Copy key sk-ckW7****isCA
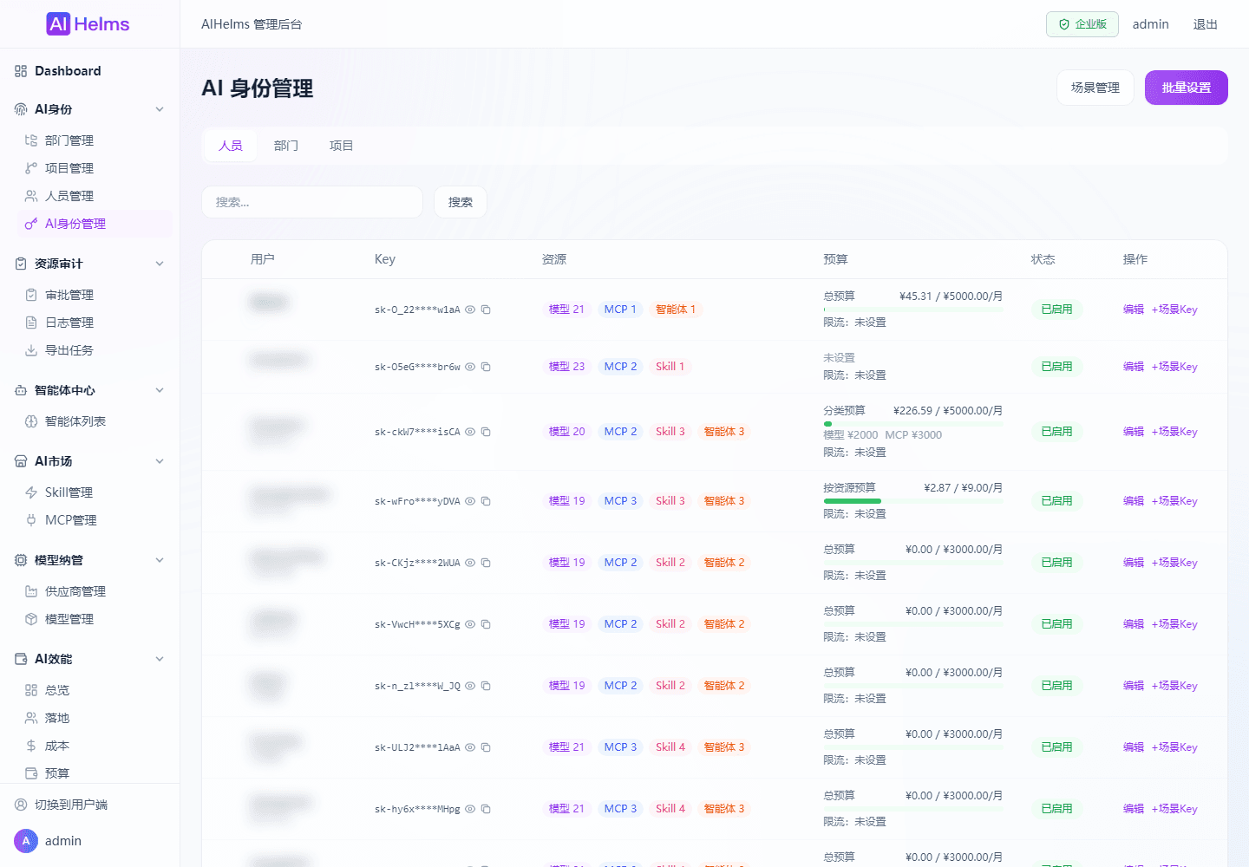Viewport: 1249px width, 867px height. pos(486,432)
